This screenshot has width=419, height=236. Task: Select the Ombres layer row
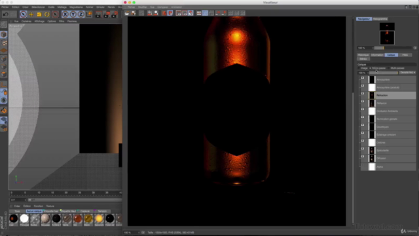click(x=388, y=143)
